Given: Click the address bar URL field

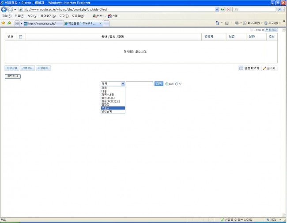Looking at the screenshot, I should coord(117,9).
